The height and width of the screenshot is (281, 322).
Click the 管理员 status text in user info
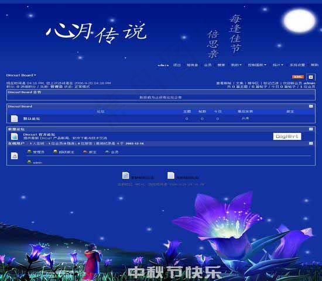pyautogui.click(x=56, y=87)
